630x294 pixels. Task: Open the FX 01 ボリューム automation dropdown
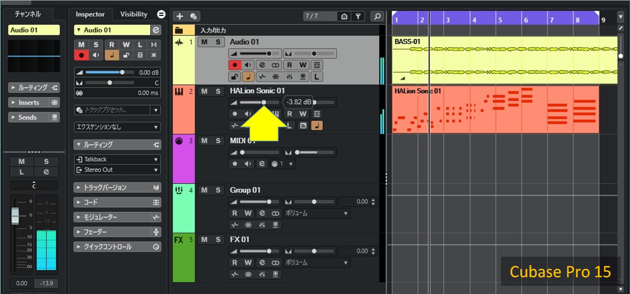click(x=316, y=263)
